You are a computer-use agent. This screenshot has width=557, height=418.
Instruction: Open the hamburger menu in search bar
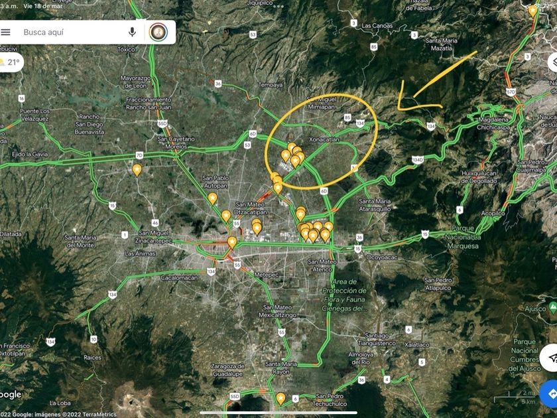(x=6, y=33)
